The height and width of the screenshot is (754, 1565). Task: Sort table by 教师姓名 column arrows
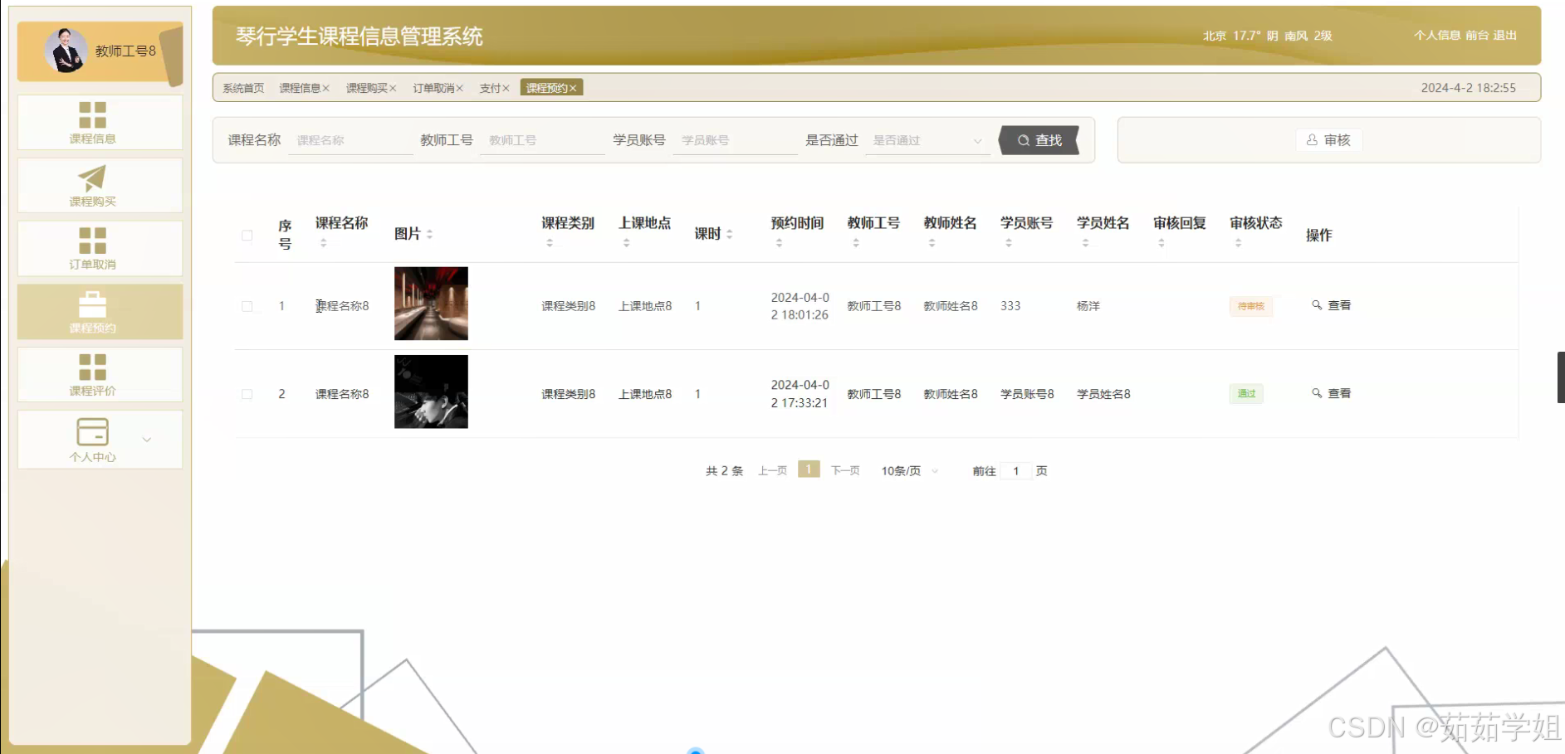pyautogui.click(x=932, y=243)
